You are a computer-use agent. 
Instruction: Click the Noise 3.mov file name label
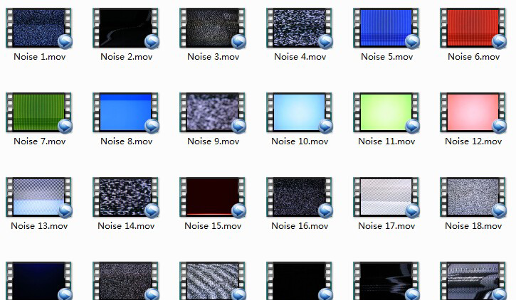pos(213,57)
